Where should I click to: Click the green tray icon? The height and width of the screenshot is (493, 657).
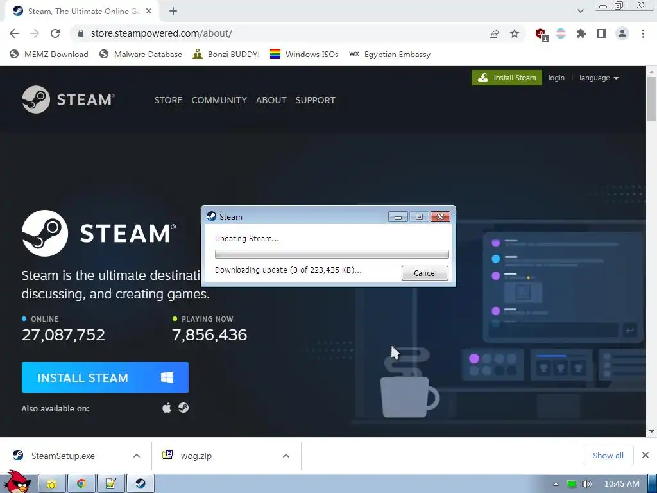(x=572, y=484)
